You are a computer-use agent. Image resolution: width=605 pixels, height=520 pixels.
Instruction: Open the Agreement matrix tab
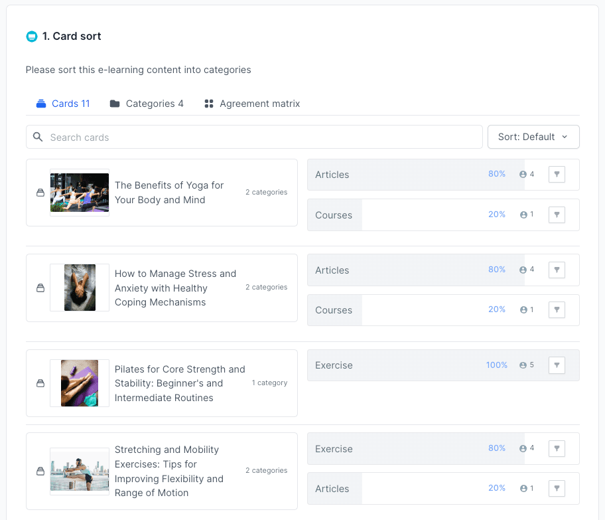(252, 104)
